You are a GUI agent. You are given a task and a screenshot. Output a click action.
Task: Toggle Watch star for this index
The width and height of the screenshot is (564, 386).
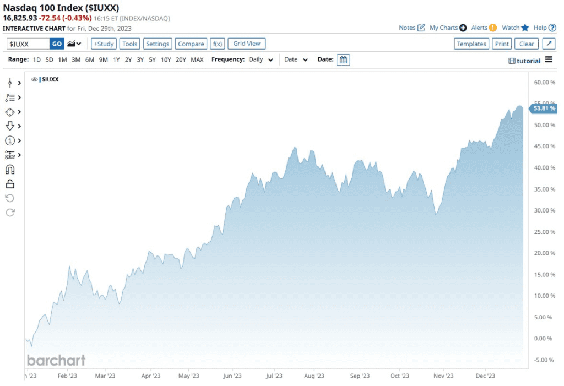click(x=525, y=28)
